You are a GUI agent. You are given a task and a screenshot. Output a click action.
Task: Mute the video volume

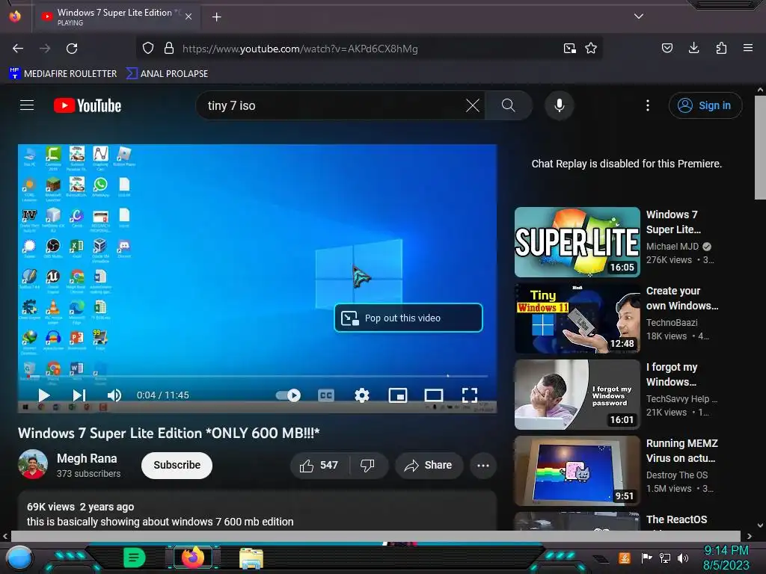click(114, 395)
